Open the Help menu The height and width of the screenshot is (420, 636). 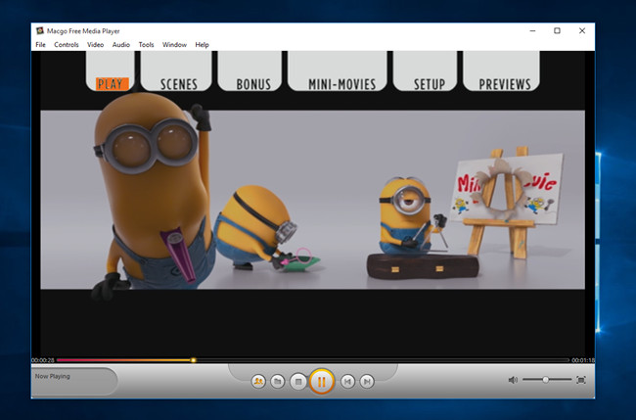coord(202,45)
